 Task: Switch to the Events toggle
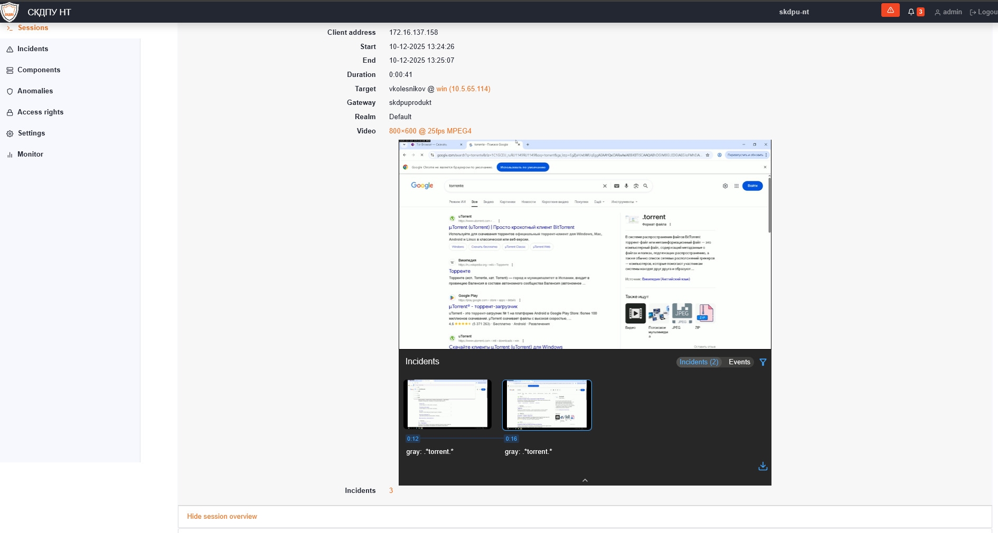pos(739,362)
